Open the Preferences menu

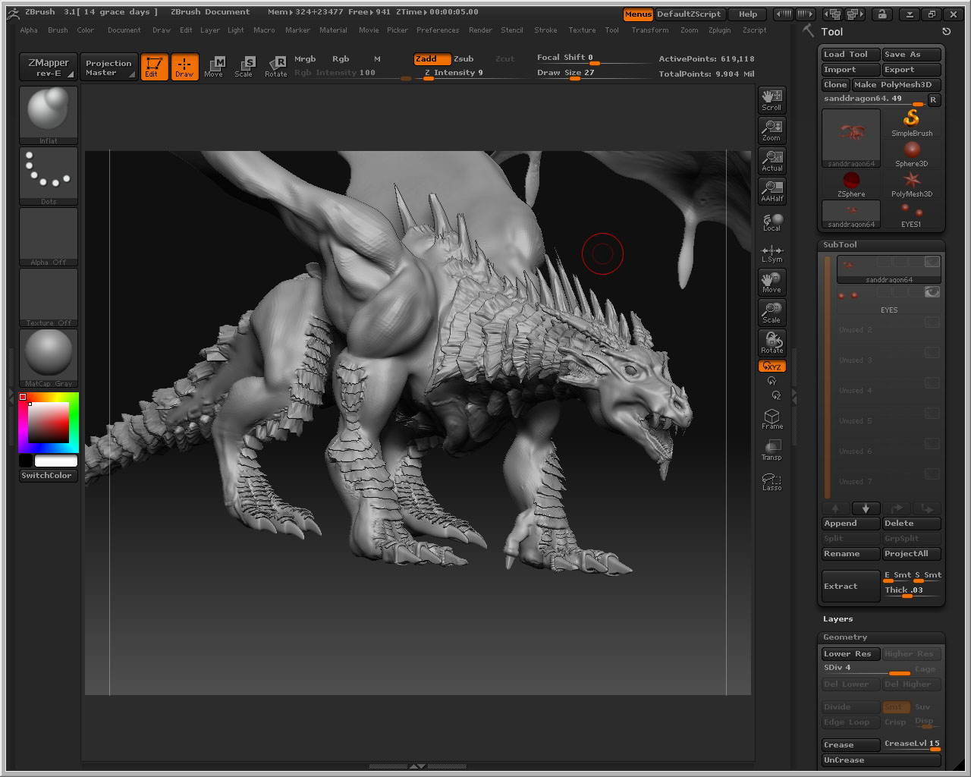[438, 30]
